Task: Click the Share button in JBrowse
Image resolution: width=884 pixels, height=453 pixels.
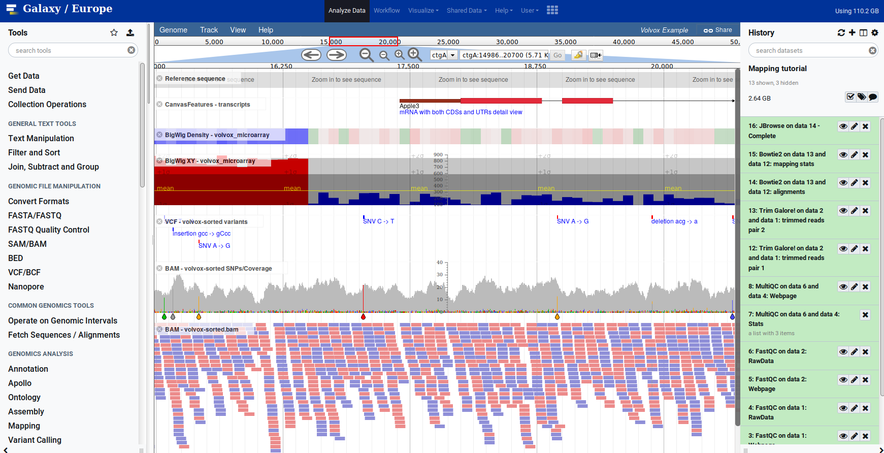Action: click(x=718, y=30)
